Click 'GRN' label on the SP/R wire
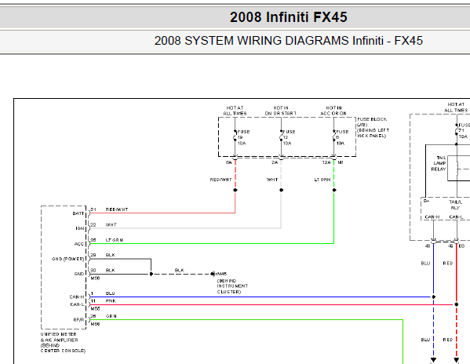This screenshot has width=470, height=364. (111, 316)
